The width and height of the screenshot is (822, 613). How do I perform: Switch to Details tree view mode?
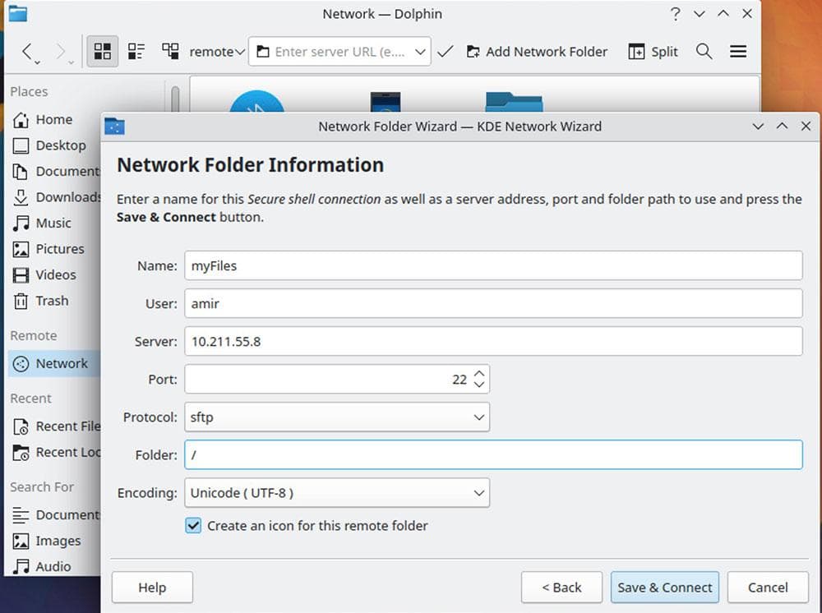[x=170, y=52]
